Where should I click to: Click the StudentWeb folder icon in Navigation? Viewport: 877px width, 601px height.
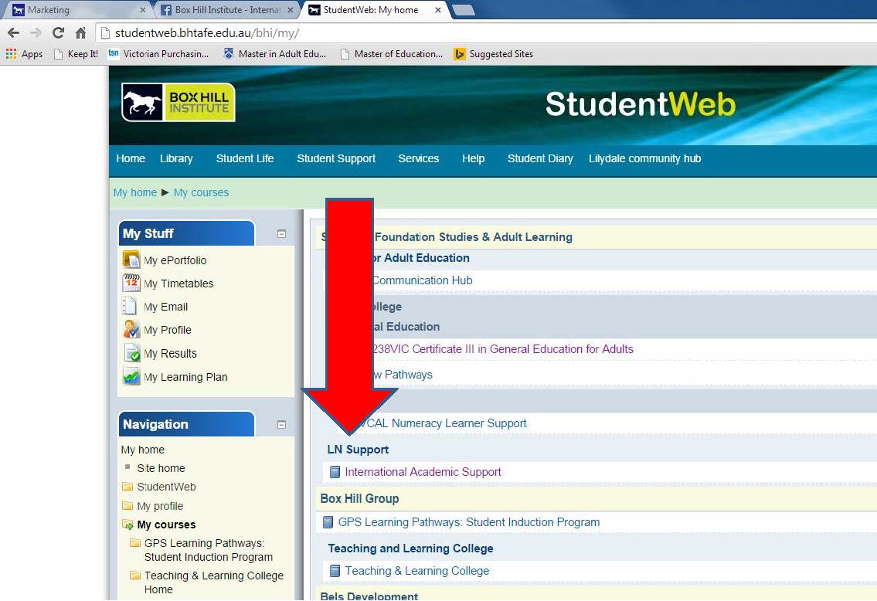click(127, 487)
